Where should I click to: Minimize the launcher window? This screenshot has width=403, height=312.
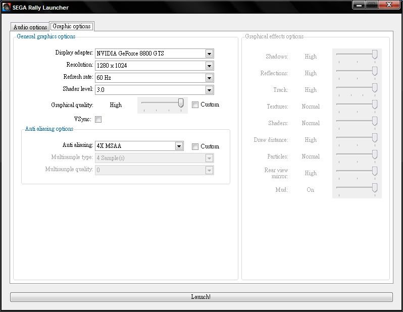pos(359,6)
